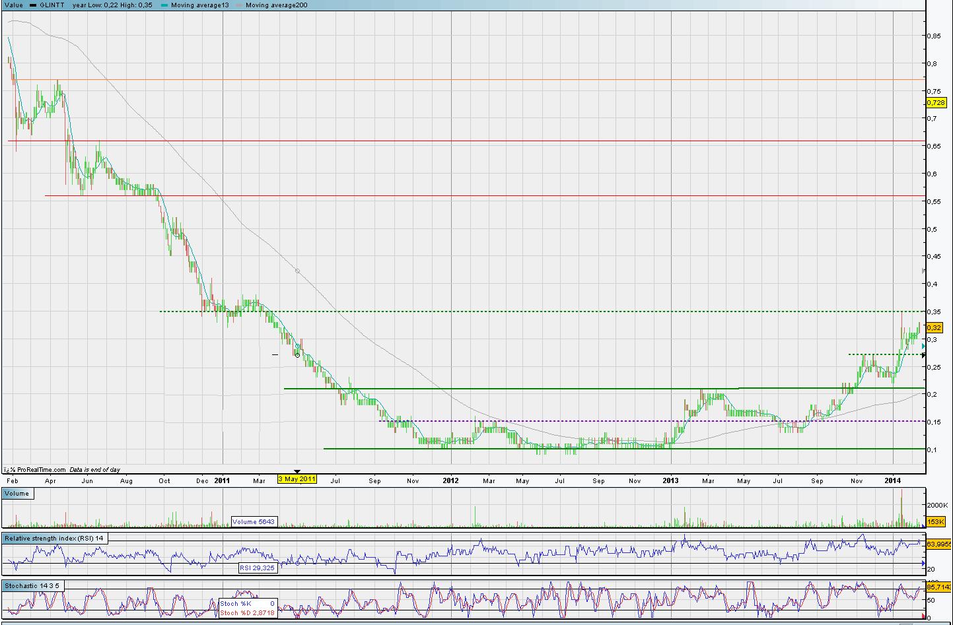Image resolution: width=953 pixels, height=625 pixels.
Task: Click the teal Moving average13 legend swatch
Action: (164, 5)
